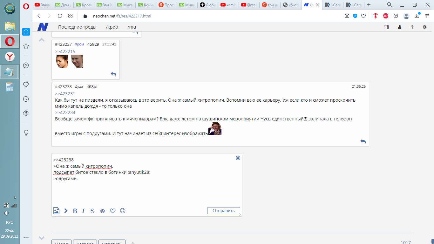Close the reply form with the X
434x244 pixels.
[x=238, y=158]
